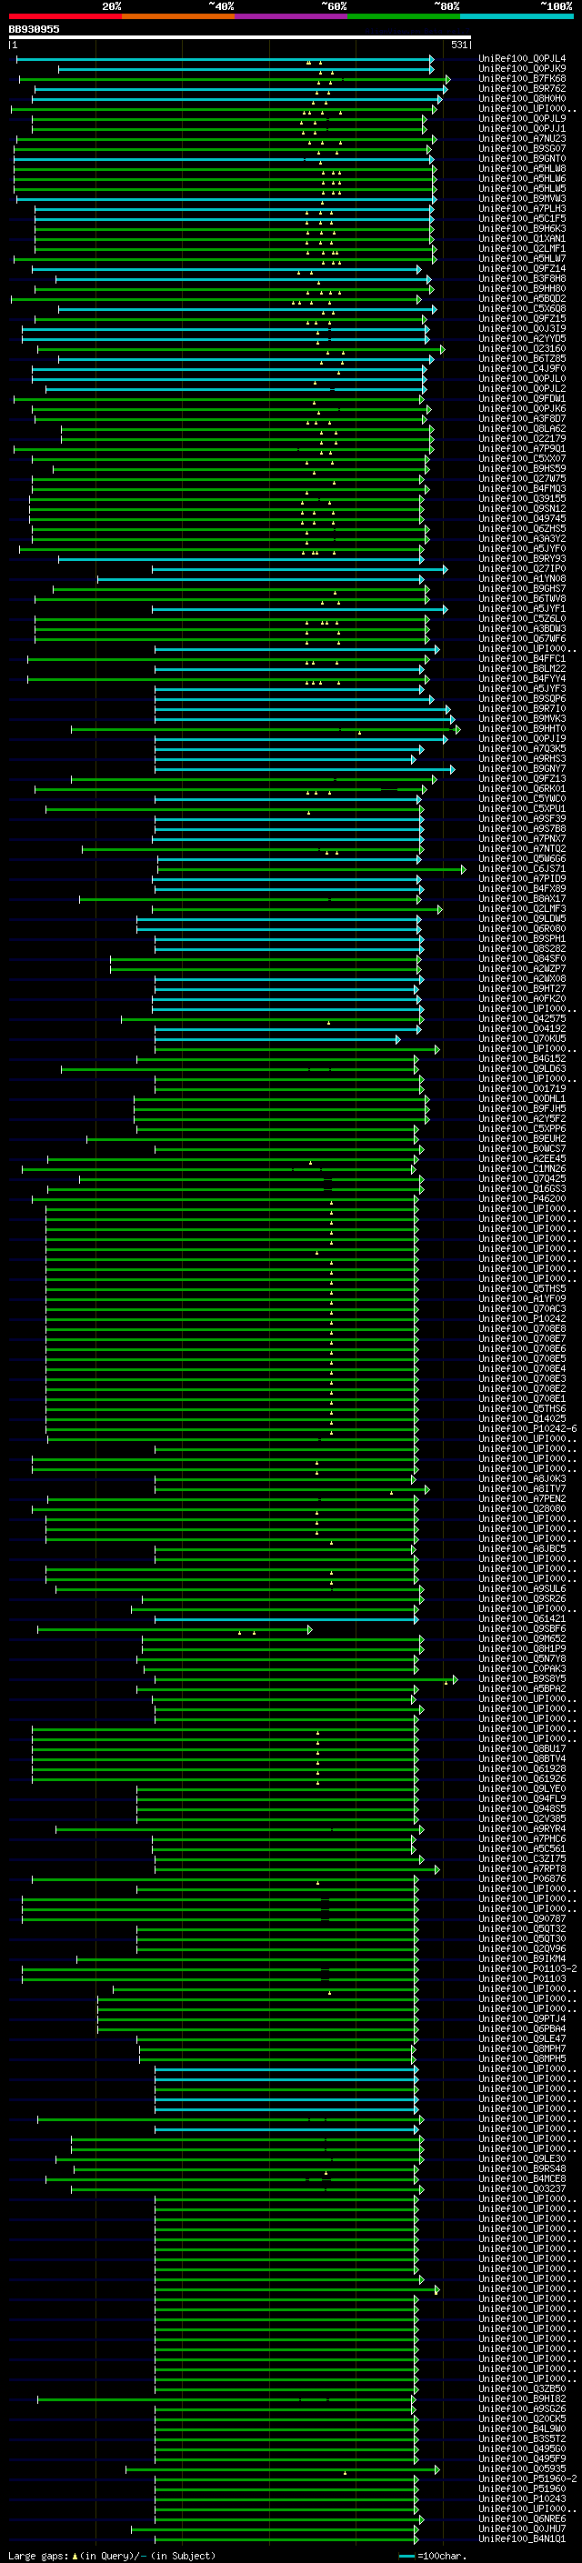This screenshot has width=582, height=2563.
Task: Click the green ~80% identity legend bar
Action: (x=404, y=16)
